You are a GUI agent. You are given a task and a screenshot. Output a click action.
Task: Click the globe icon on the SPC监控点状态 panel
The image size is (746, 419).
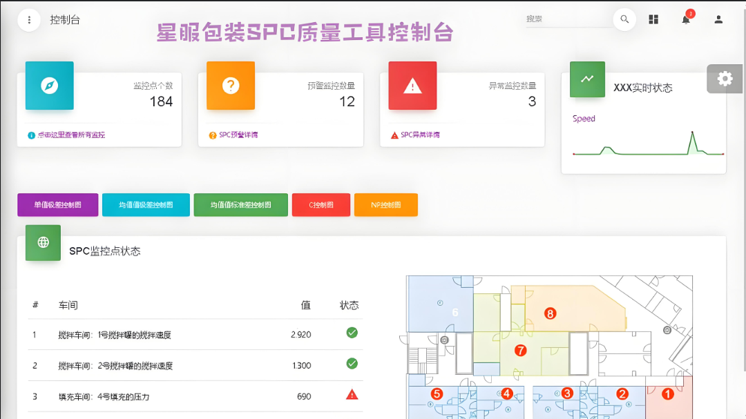[x=43, y=242]
